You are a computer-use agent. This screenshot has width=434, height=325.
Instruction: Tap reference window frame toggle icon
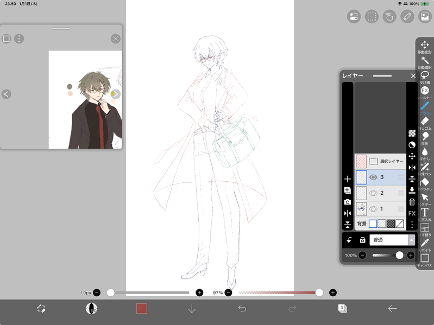6,39
